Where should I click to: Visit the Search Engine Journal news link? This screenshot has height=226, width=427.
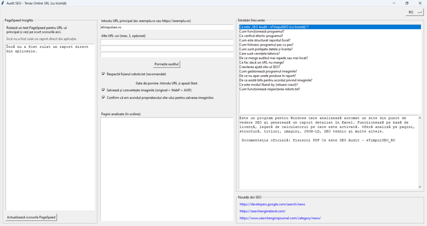pyautogui.click(x=280, y=218)
